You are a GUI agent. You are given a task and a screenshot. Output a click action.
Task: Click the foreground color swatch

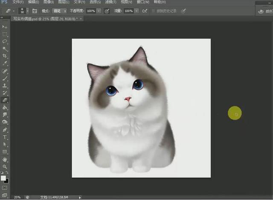coord(3,178)
